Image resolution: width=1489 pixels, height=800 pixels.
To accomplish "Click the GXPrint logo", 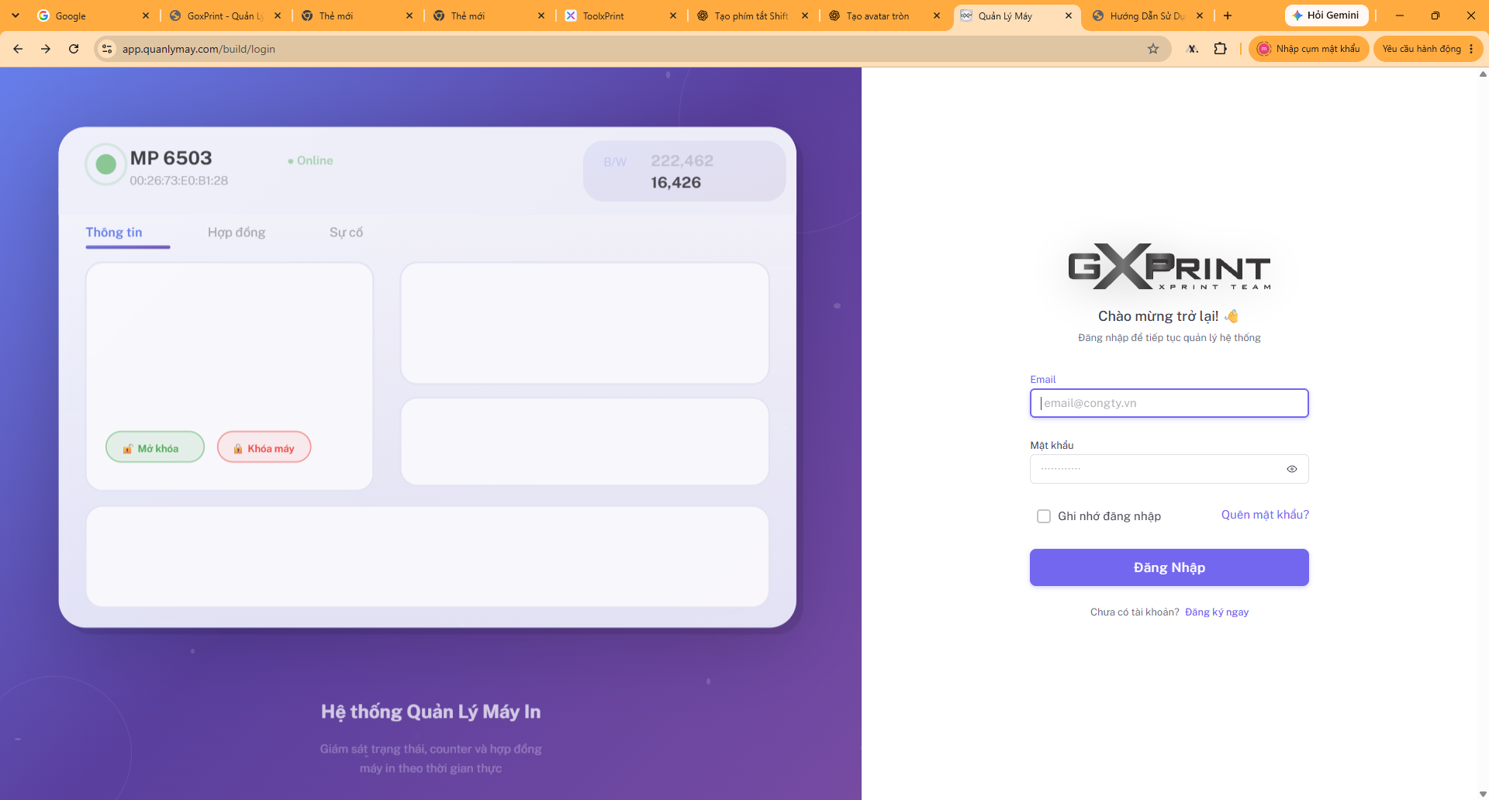I will coord(1169,267).
